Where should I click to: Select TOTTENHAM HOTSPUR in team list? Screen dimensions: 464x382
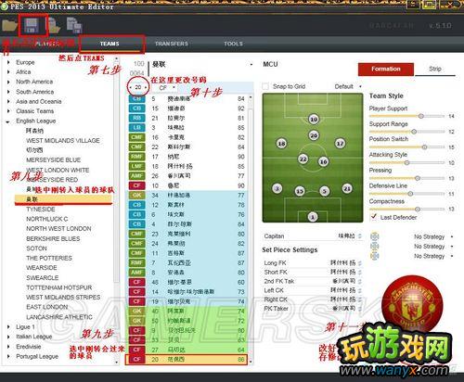click(59, 287)
